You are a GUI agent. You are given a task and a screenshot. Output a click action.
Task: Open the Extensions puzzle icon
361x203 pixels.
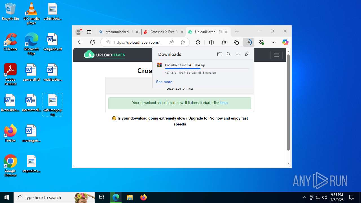(198, 42)
